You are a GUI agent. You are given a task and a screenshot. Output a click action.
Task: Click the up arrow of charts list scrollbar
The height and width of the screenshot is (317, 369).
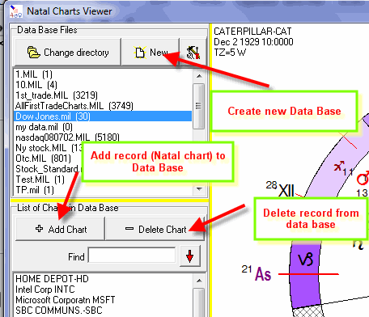199,281
